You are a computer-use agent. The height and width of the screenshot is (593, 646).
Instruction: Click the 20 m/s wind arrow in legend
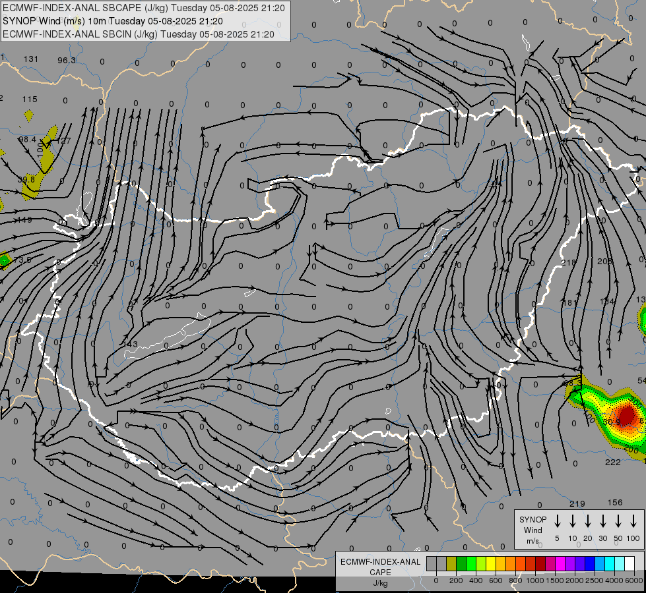coord(587,521)
